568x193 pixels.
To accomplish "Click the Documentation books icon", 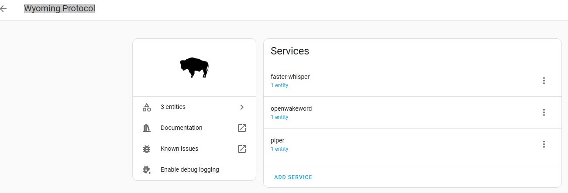I will coord(147,128).
